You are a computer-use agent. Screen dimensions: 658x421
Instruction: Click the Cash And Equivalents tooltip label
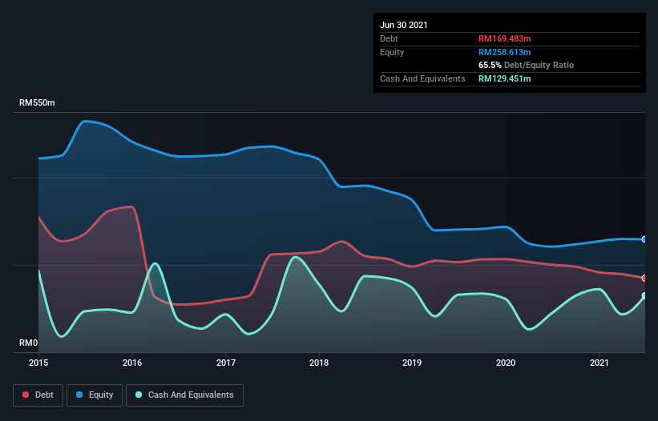pyautogui.click(x=422, y=78)
